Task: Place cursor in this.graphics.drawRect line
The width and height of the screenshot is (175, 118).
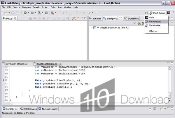Action: [x=62, y=84]
